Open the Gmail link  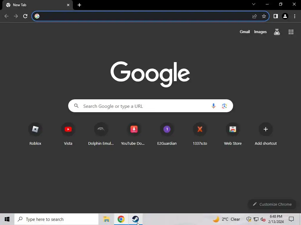click(245, 32)
